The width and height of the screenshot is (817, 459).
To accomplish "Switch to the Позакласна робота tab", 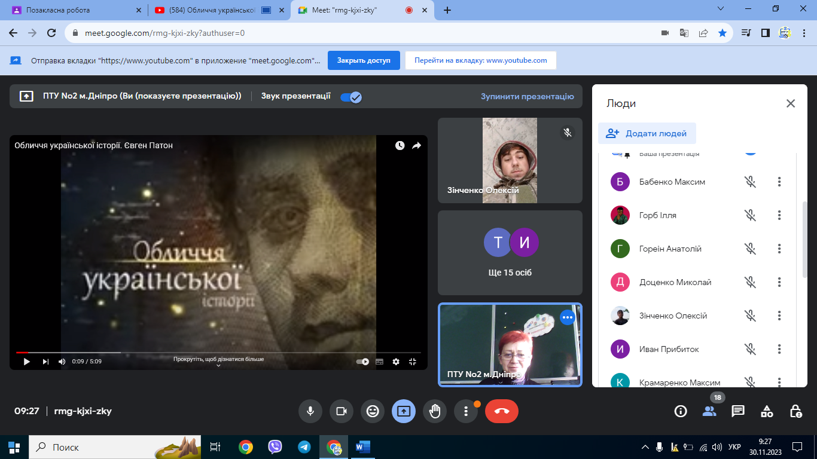I will pyautogui.click(x=76, y=10).
